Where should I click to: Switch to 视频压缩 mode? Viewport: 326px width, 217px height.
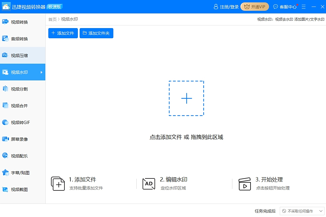[18, 55]
